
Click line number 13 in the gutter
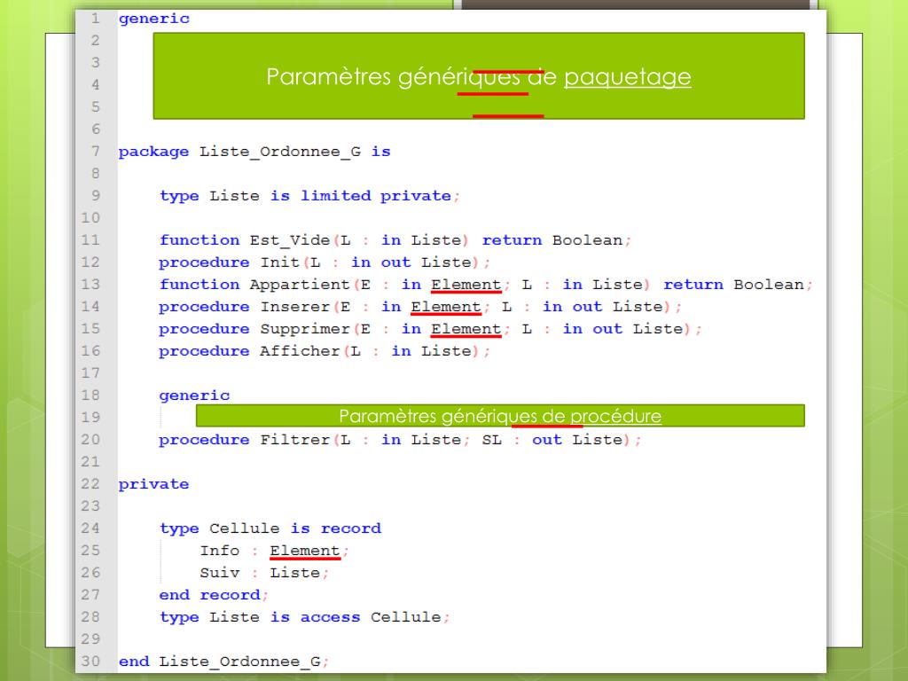click(x=90, y=285)
